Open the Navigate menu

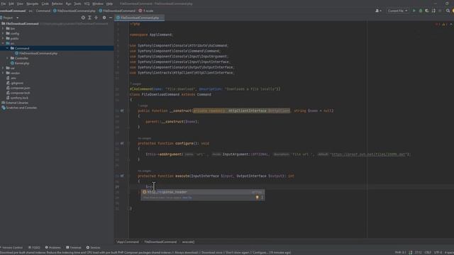(x=33, y=4)
